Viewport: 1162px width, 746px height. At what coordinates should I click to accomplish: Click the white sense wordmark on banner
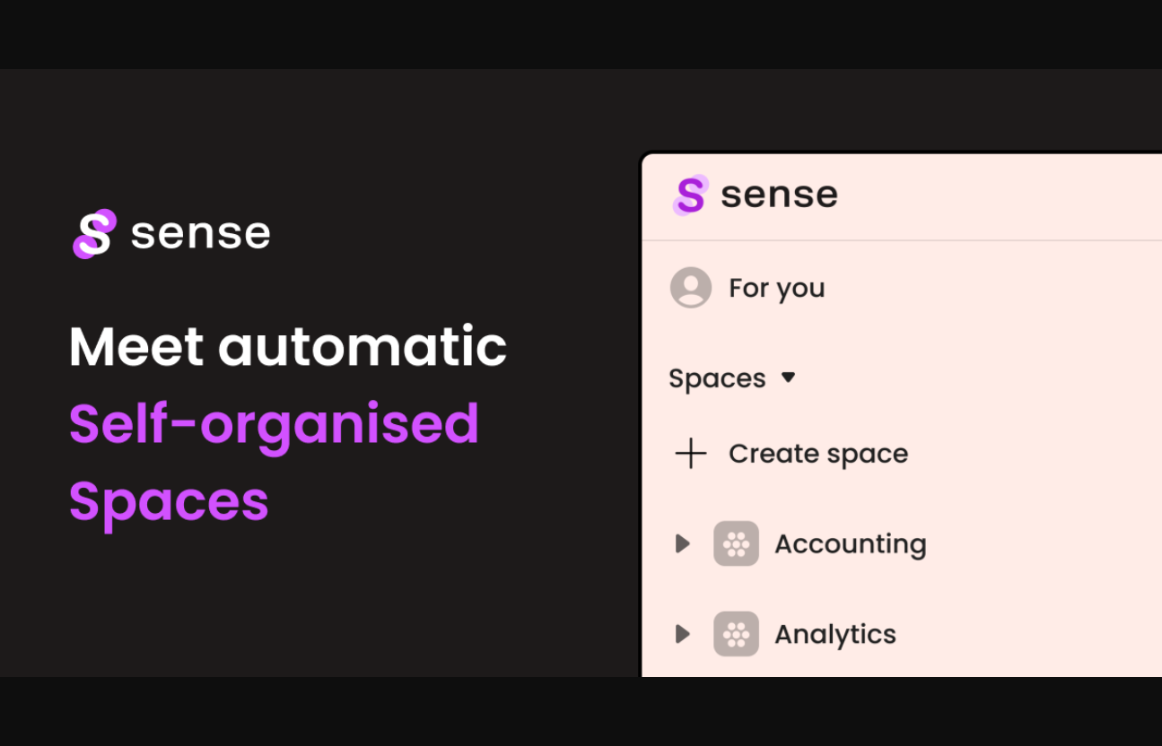(x=200, y=234)
